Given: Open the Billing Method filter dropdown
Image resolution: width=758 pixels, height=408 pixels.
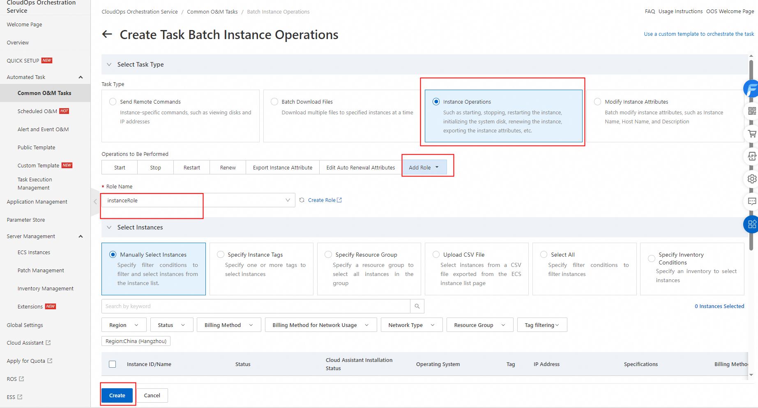Looking at the screenshot, I should [229, 325].
